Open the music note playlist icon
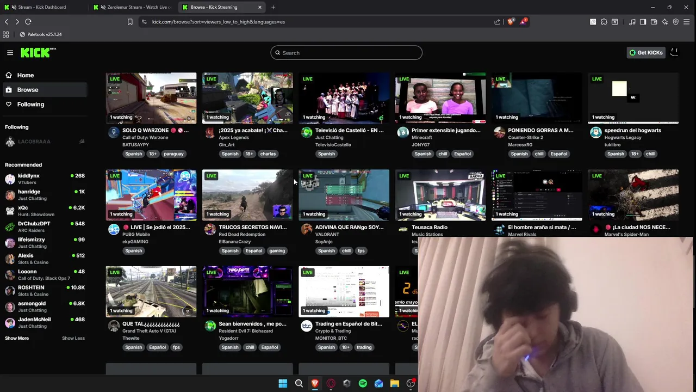The width and height of the screenshot is (696, 392). (632, 22)
